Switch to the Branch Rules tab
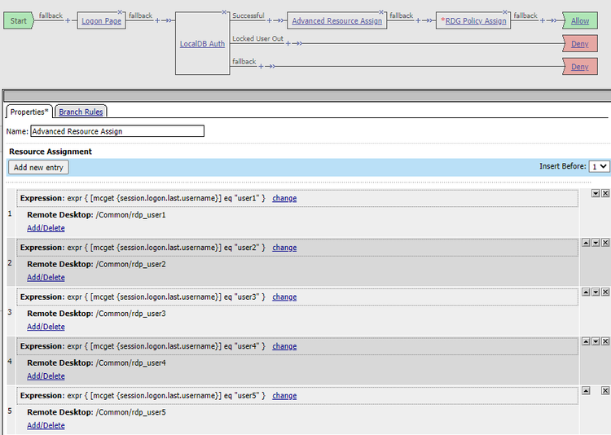Screen dimensions: 611x435 [81, 112]
